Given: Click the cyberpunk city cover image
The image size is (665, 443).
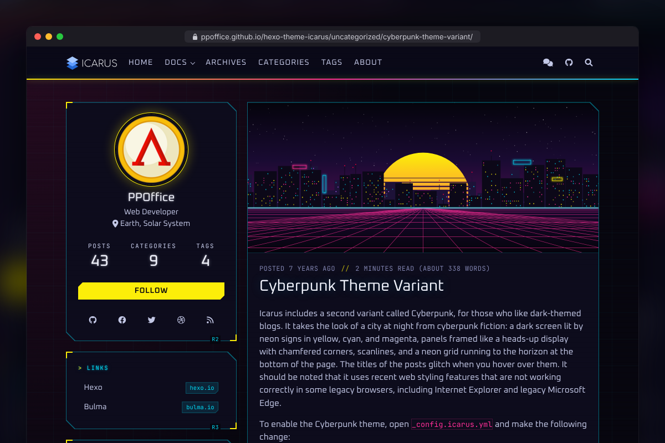Looking at the screenshot, I should coord(423,178).
